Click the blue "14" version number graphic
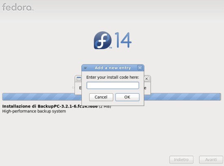 123,40
